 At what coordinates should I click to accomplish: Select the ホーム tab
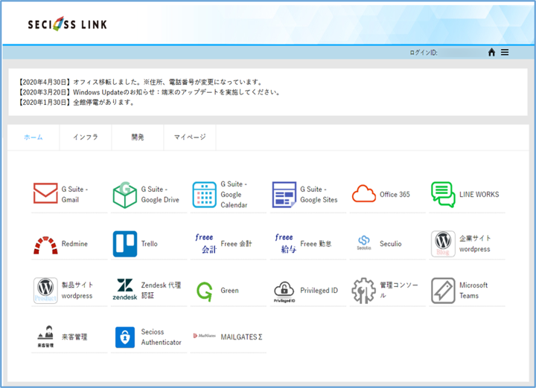click(x=33, y=138)
